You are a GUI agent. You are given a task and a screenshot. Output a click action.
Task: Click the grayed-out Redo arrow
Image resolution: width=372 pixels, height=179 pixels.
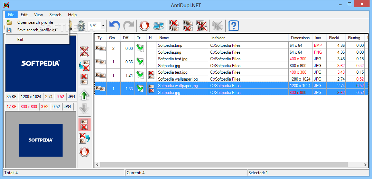click(129, 25)
